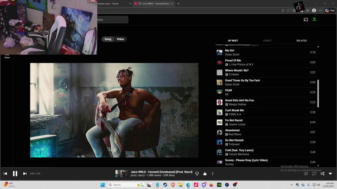
Task: Play My Girl by Dylan Scott
Action: (266, 52)
